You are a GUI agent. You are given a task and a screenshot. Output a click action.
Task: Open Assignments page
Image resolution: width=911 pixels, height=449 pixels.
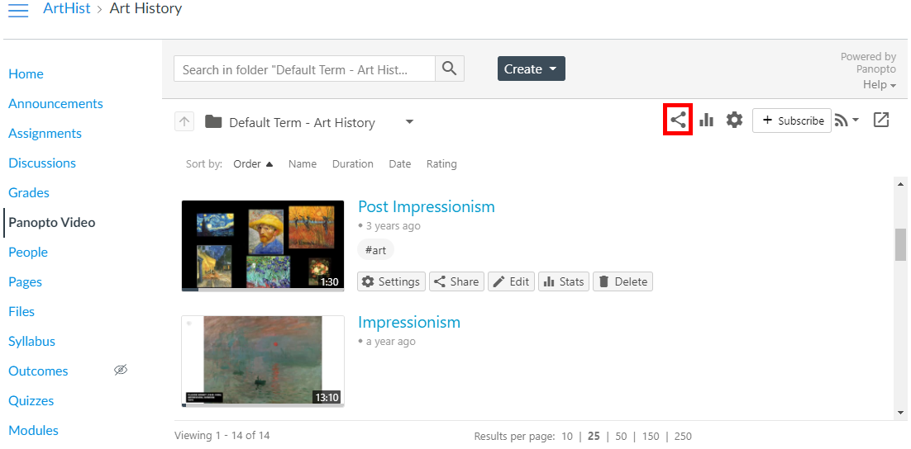pyautogui.click(x=45, y=133)
